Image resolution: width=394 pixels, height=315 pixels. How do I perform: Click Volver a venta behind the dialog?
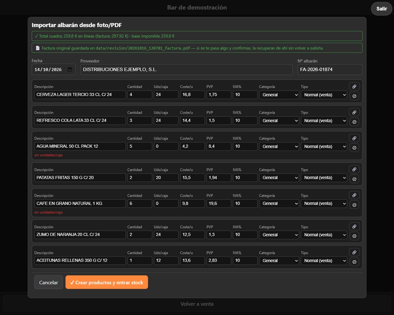tap(197, 304)
